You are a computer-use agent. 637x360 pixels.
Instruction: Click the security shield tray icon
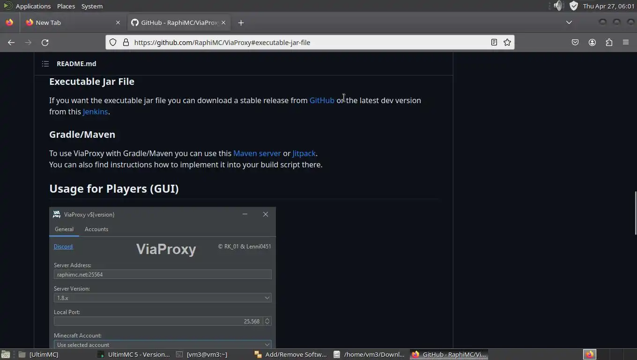(574, 6)
